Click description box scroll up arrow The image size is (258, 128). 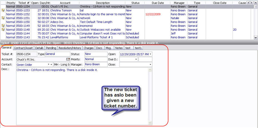pos(150,70)
